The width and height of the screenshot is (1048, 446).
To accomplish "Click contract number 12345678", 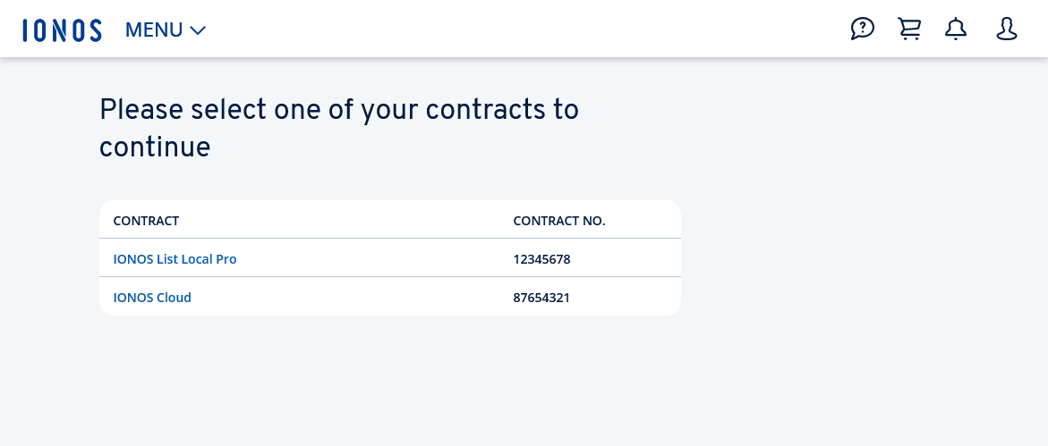I will pyautogui.click(x=541, y=259).
